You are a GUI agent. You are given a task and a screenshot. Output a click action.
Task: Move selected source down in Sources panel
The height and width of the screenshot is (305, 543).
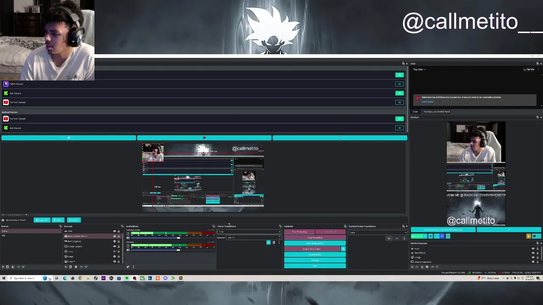86,267
